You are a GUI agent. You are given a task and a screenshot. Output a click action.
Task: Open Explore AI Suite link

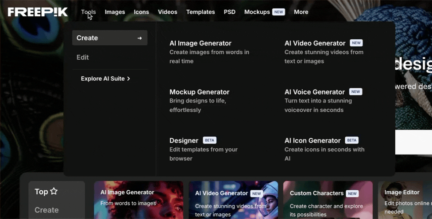(x=105, y=79)
